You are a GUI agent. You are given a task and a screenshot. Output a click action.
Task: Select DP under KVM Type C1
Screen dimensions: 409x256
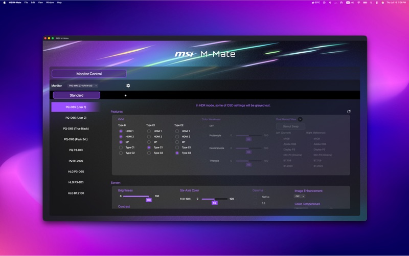(x=149, y=142)
